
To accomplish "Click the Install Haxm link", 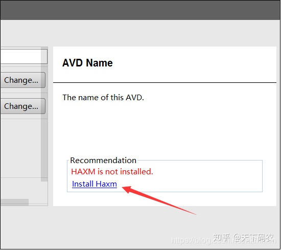I will click(x=95, y=184).
